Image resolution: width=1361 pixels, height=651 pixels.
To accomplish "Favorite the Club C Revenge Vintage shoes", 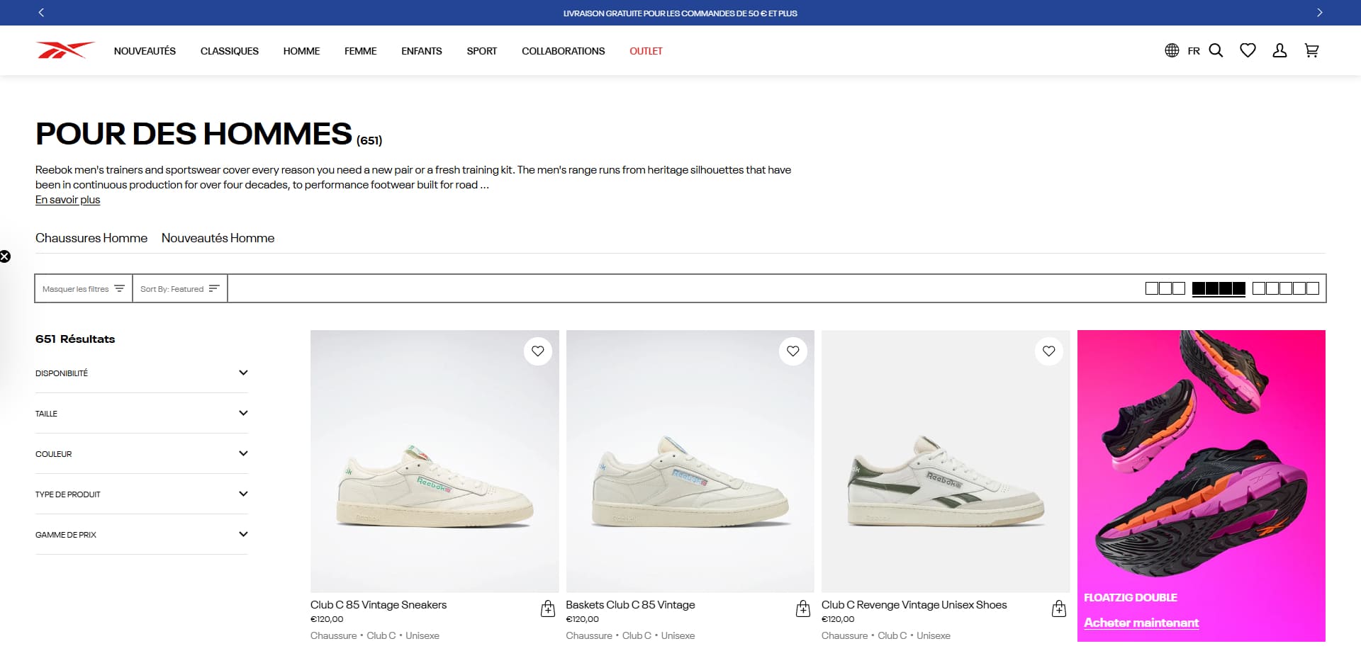I will tap(1049, 351).
